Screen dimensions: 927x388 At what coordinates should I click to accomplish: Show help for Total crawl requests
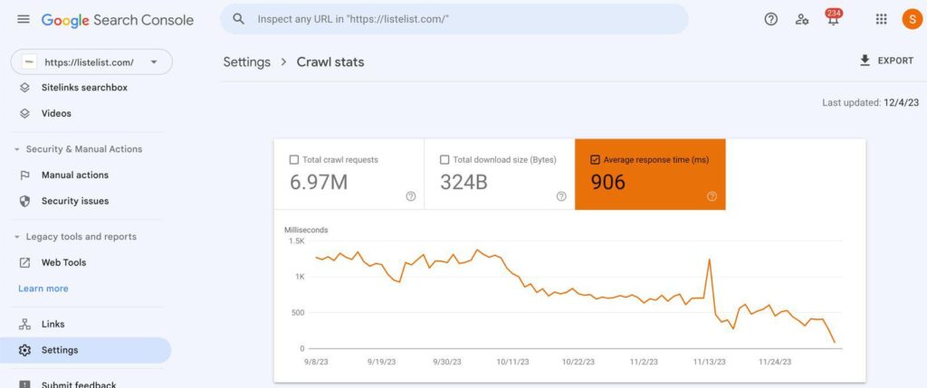[411, 196]
